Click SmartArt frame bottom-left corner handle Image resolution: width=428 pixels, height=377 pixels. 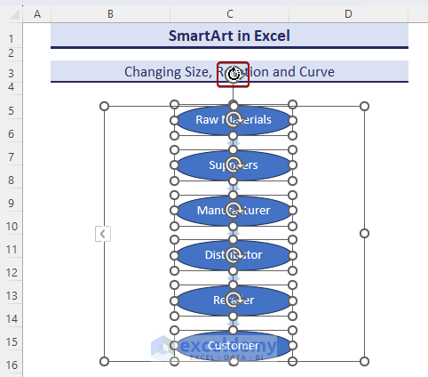[x=104, y=361]
